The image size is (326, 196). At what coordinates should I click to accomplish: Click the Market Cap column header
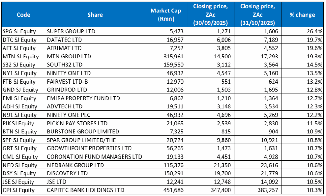pyautogui.click(x=166, y=15)
